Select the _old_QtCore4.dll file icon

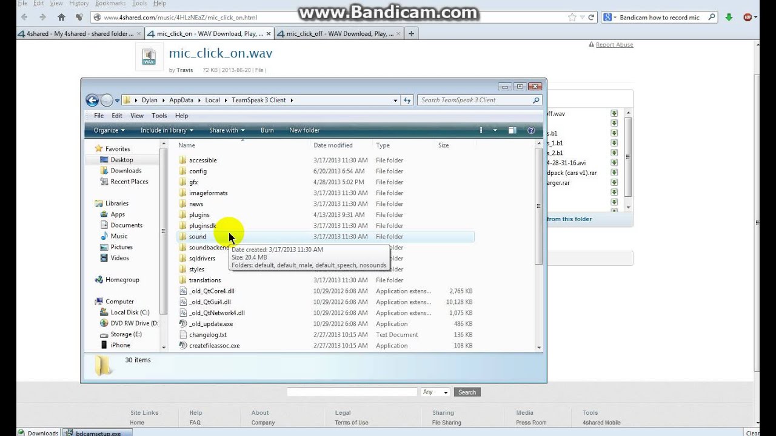(x=183, y=291)
